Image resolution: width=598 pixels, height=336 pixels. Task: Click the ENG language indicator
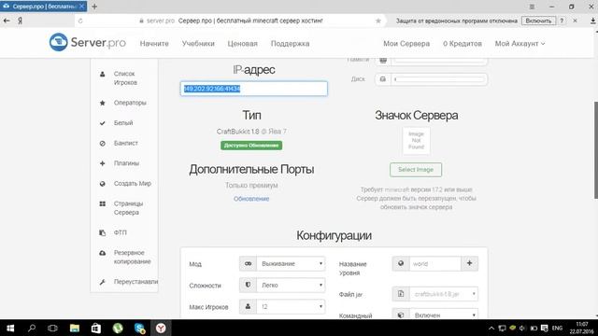tap(557, 328)
